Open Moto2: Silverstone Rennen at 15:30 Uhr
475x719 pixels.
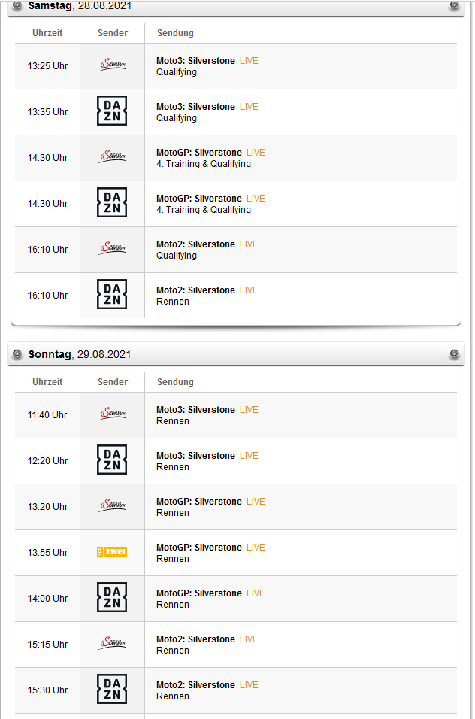click(195, 685)
